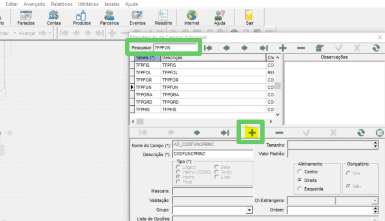This screenshot has height=221, width=385.
Task: Open the Relatórios menu
Action: pos(62,4)
